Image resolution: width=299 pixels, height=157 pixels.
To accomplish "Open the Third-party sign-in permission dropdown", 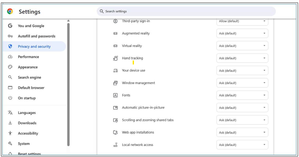I will pos(242,21).
